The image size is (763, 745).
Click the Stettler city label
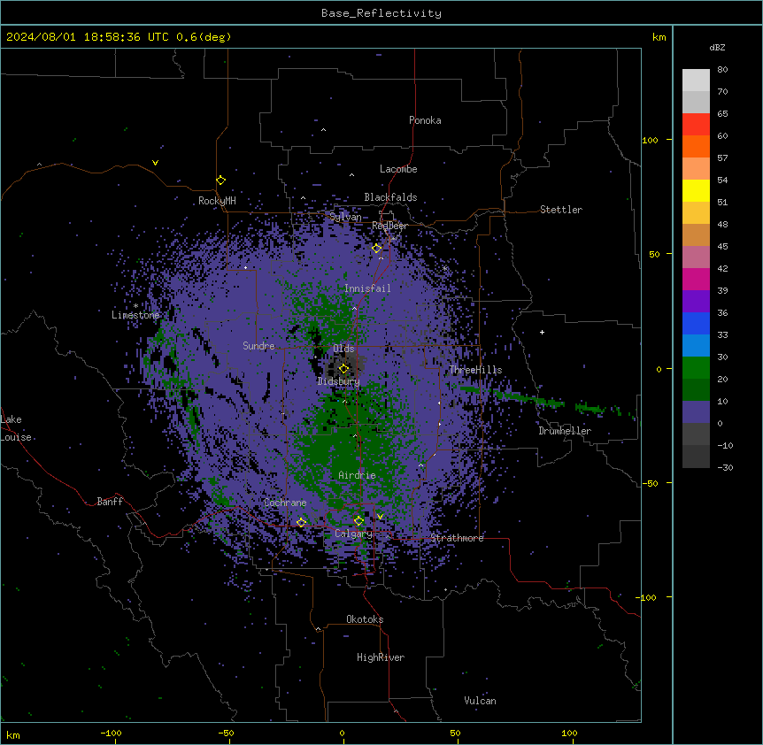[561, 210]
